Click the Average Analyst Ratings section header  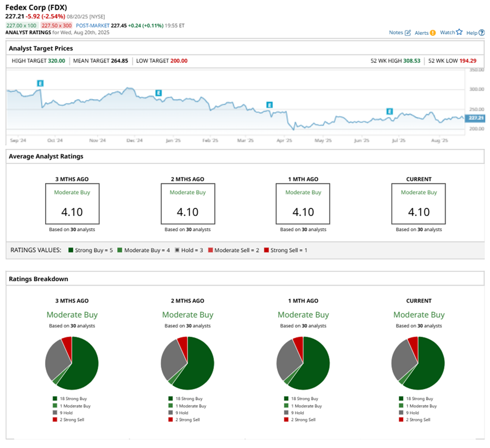tap(46, 156)
